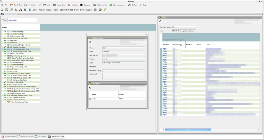Click the Editor horizontal scrollbar thumb
Viewport: 264px width, 140px height.
click(x=188, y=130)
